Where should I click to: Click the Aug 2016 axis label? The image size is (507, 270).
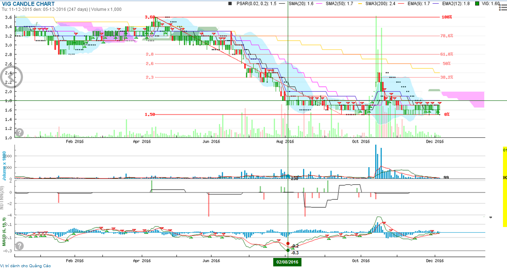(286, 141)
